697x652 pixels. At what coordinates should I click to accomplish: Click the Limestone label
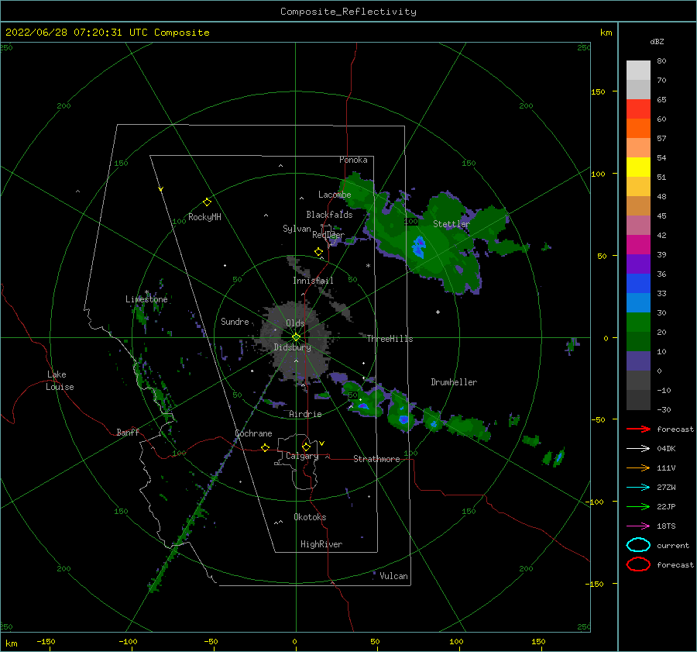pos(146,299)
